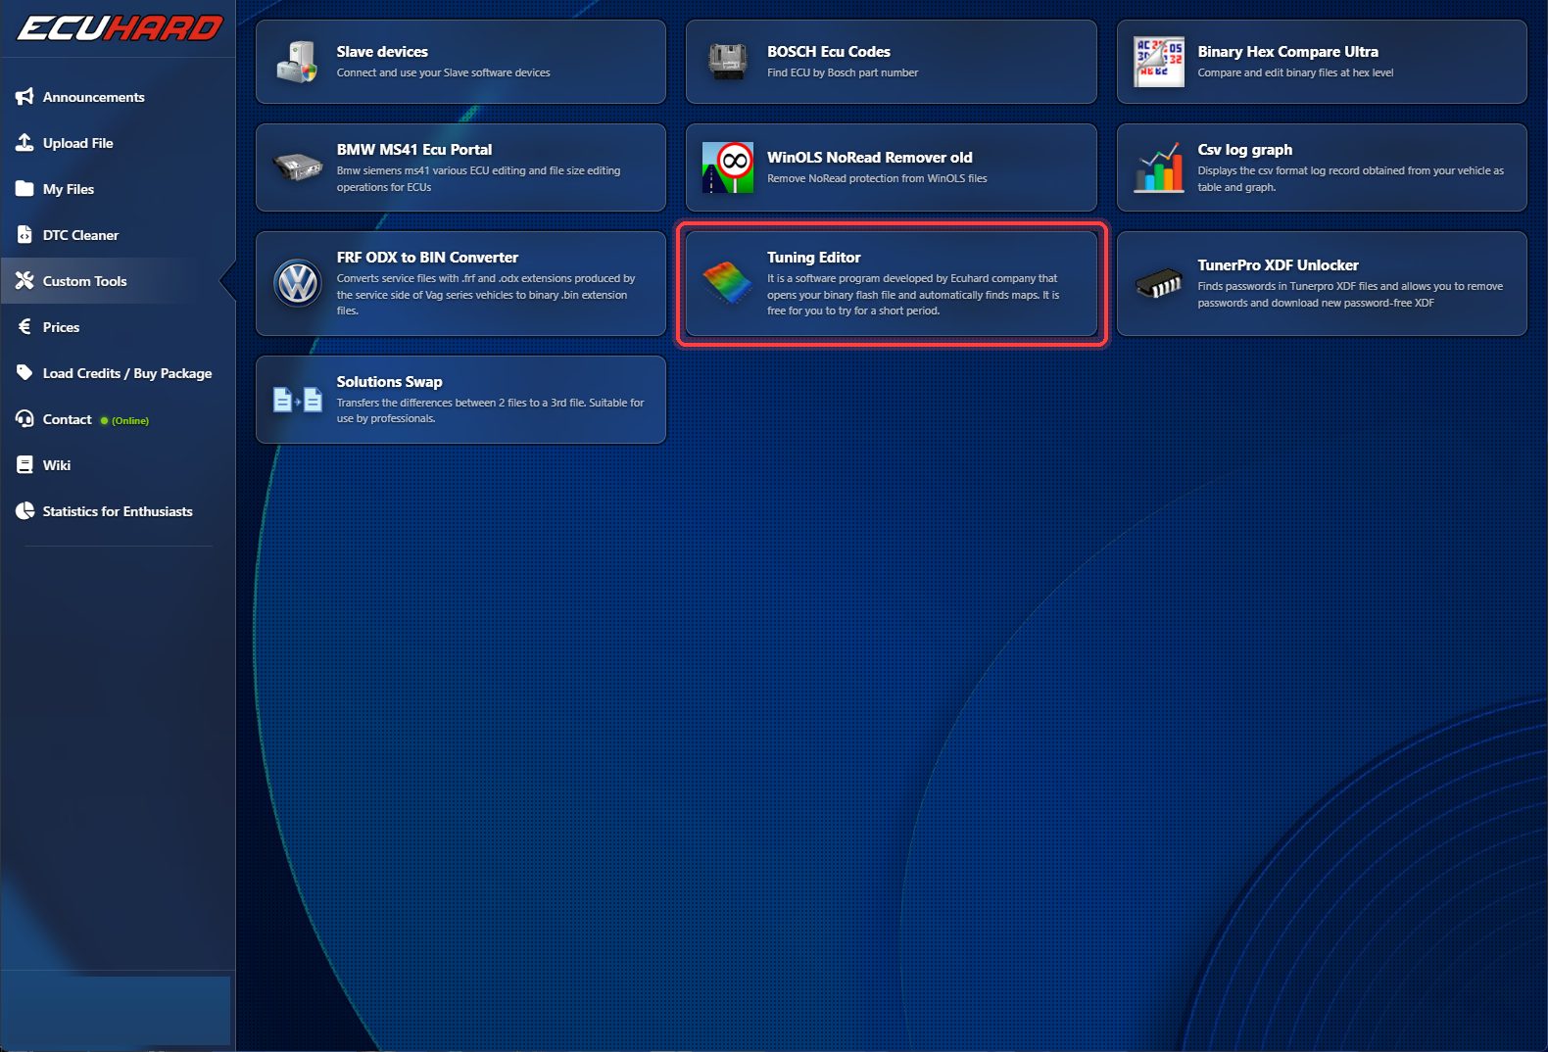Click "Bmw siemens ms41 various ECU editing" description

click(x=478, y=178)
